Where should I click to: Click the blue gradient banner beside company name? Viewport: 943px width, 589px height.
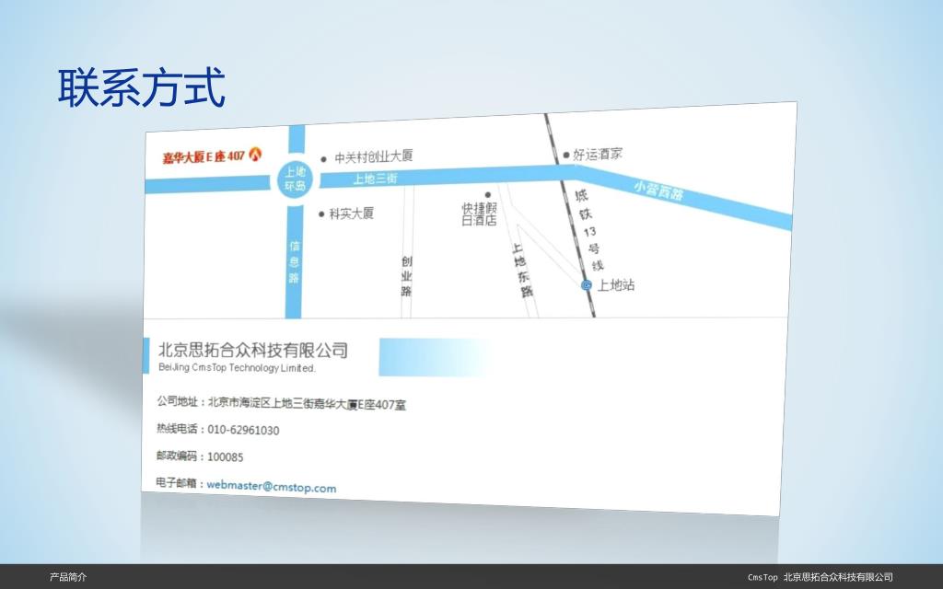[436, 357]
